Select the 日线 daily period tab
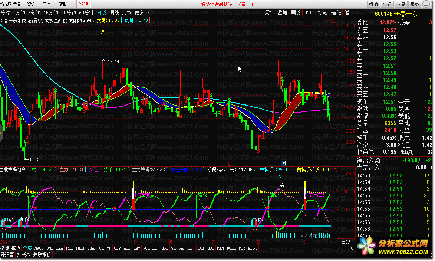 [x=102, y=13]
